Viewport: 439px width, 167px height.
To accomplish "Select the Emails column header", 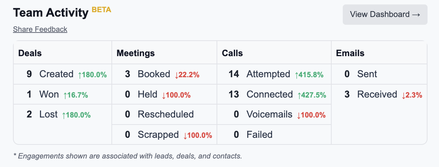I will pos(350,53).
